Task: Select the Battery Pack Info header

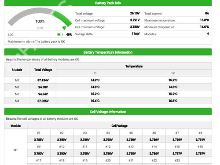Action: 108,3
